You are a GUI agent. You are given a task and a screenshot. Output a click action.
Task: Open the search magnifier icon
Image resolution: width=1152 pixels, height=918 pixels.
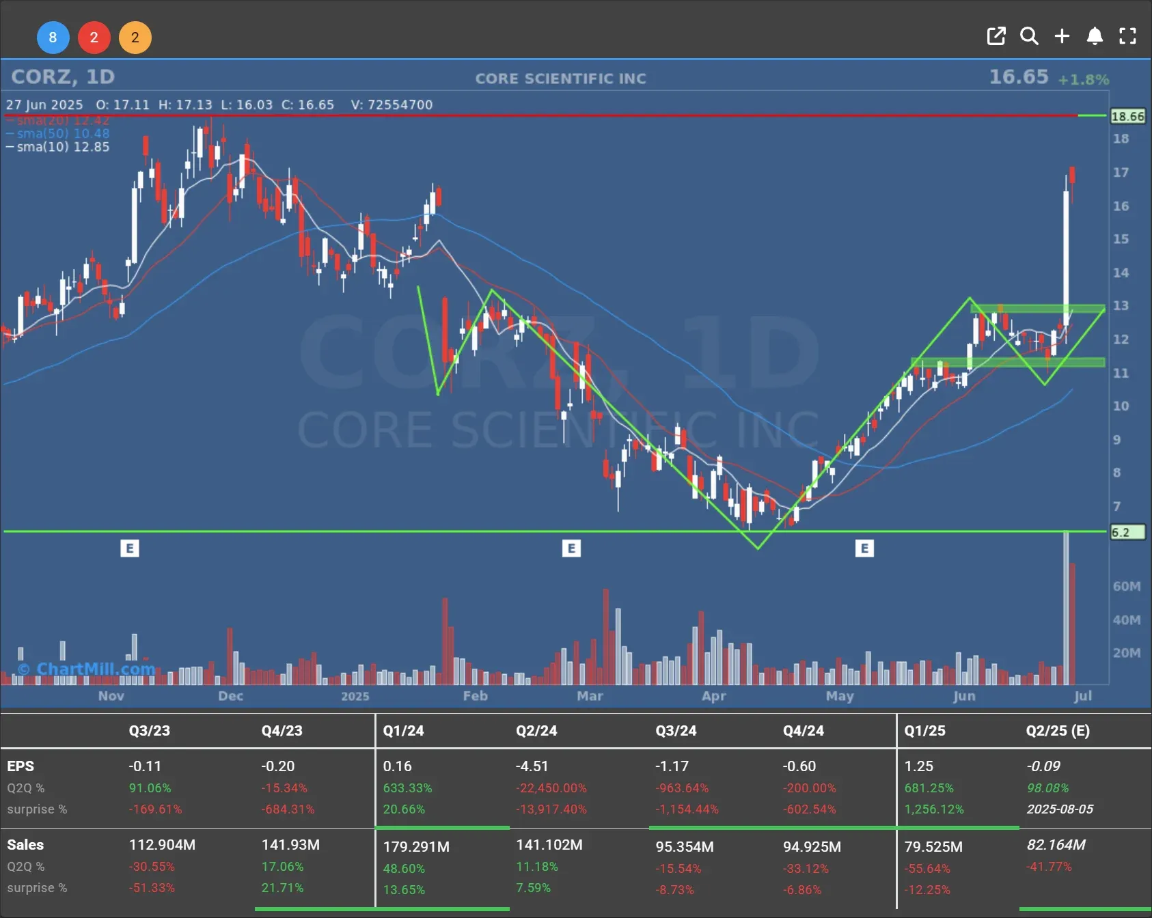[1029, 36]
